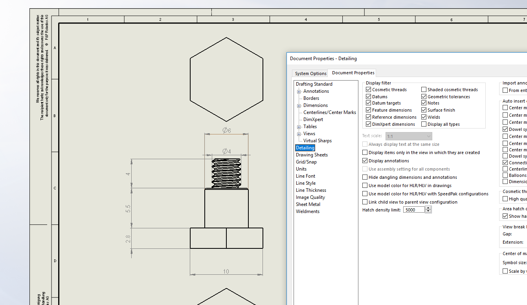Viewport: 527px width, 305px height.
Task: Toggle the Display annotations checkbox
Action: point(365,161)
